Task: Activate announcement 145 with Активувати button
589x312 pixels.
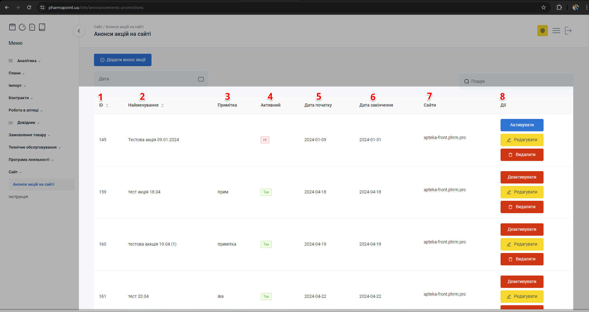Action: pos(522,125)
